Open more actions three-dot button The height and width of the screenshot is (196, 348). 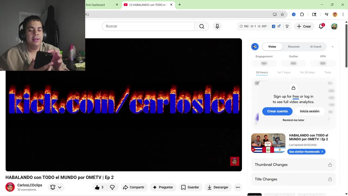click(x=238, y=187)
